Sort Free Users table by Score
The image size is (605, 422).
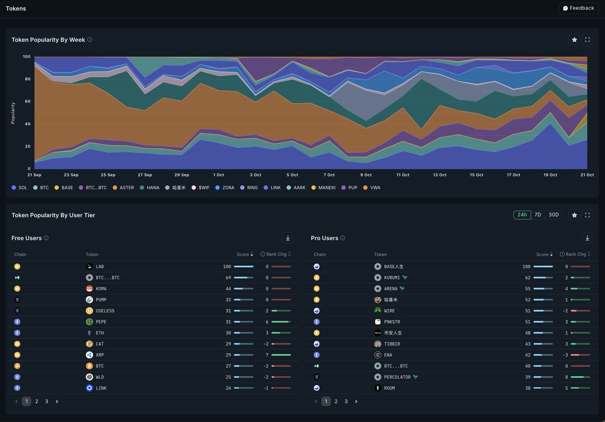[245, 255]
